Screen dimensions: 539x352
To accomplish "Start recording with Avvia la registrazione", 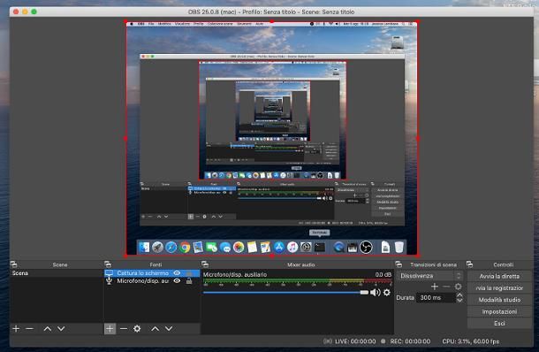I will [499, 288].
